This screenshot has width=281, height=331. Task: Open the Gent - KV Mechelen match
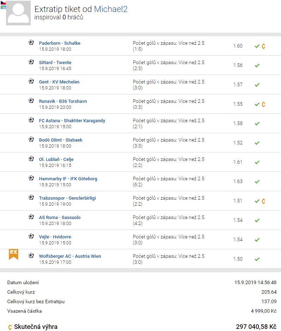click(59, 82)
